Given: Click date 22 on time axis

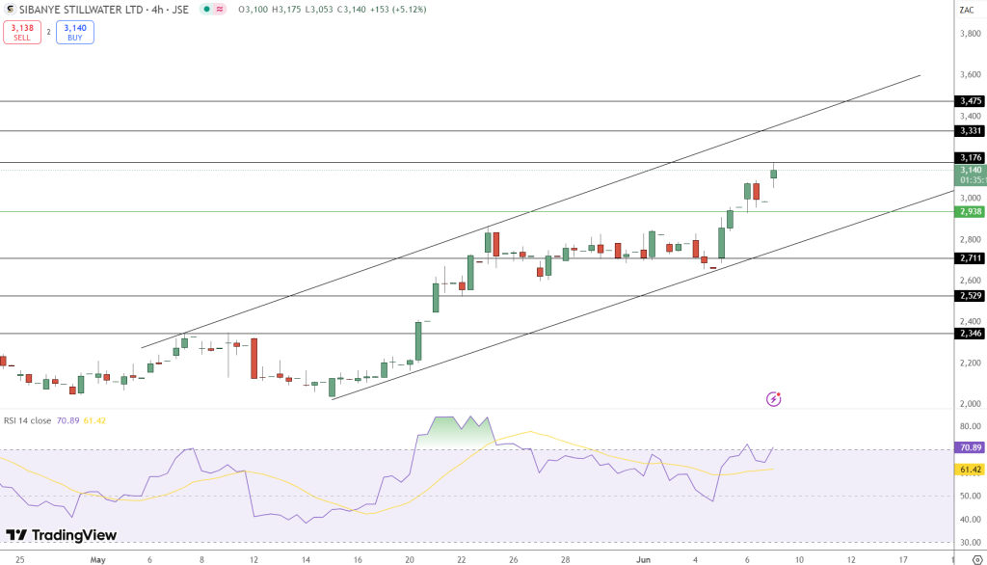Looking at the screenshot, I should (462, 559).
